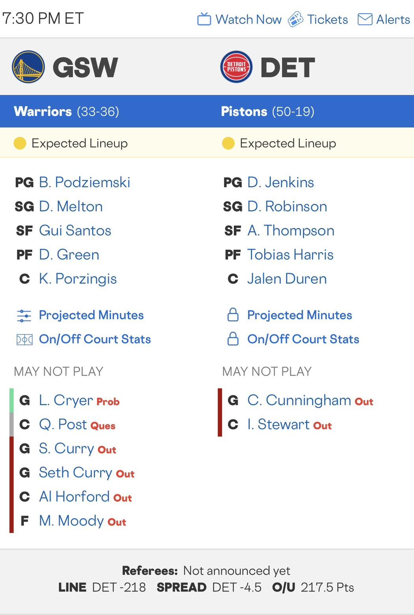414x615 pixels.
Task: Click the Tickets icon
Action: click(x=295, y=19)
